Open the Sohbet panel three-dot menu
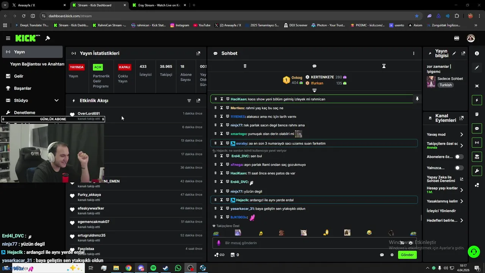Viewport: 485px width, 273px height. (414, 53)
